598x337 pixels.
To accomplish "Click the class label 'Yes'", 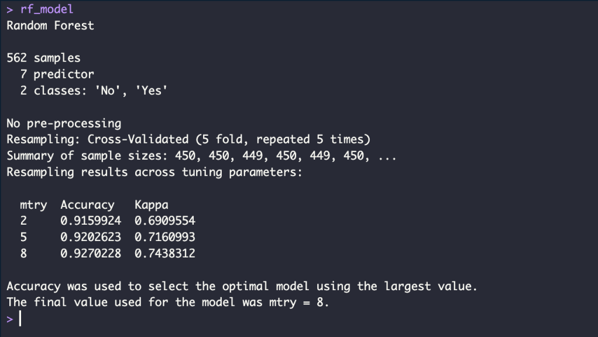I will 152,91.
